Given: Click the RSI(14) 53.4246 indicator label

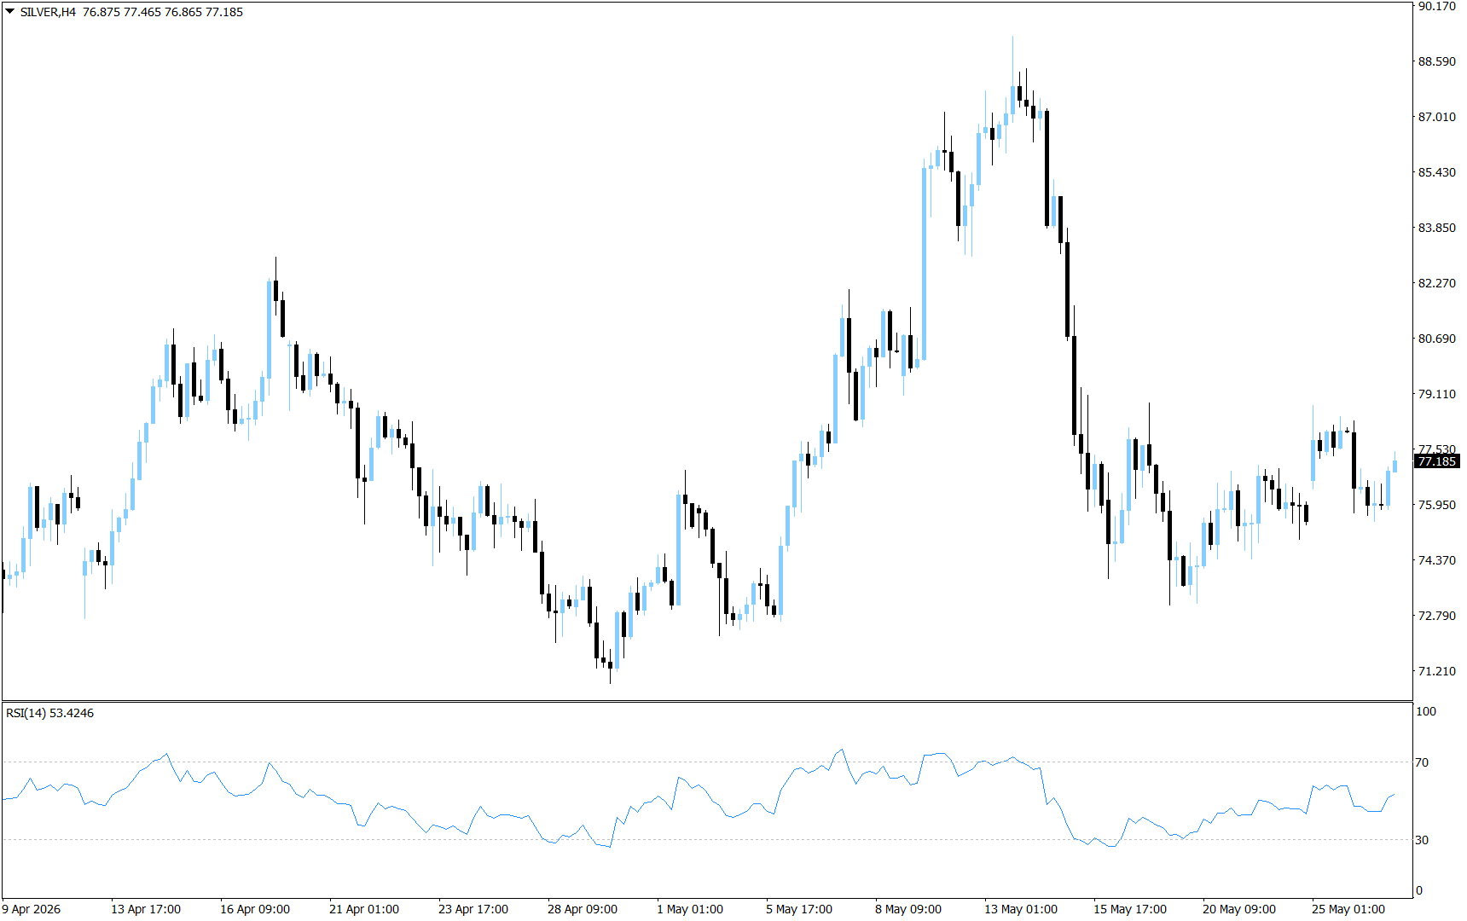Looking at the screenshot, I should (49, 713).
